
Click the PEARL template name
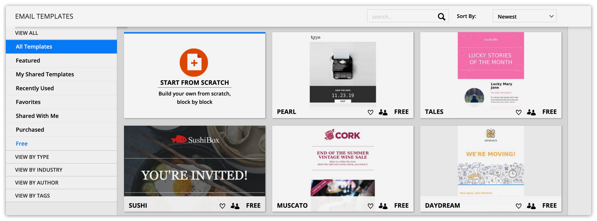287,112
